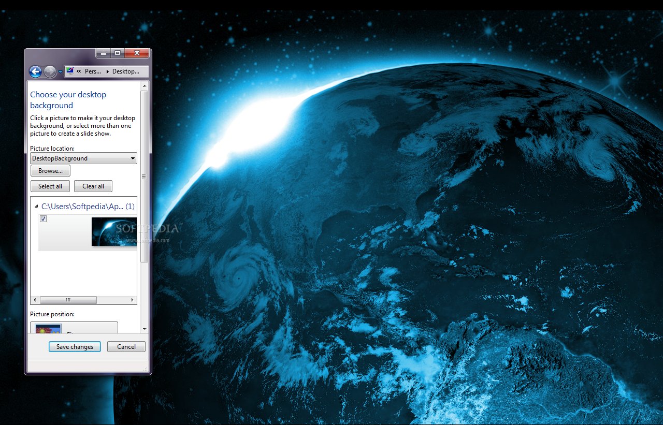Screen dimensions: 663x425
Task: Click the Save changes button
Action: (x=75, y=347)
